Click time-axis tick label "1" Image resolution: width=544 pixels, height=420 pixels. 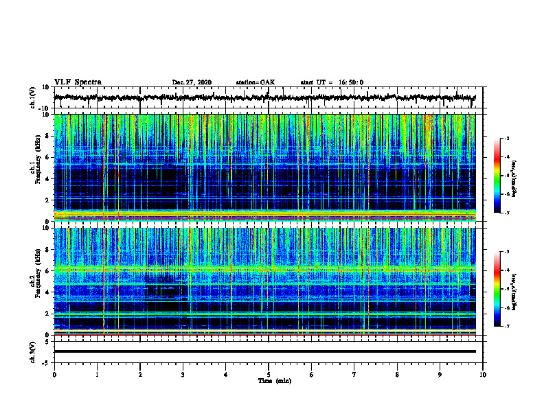coord(97,375)
